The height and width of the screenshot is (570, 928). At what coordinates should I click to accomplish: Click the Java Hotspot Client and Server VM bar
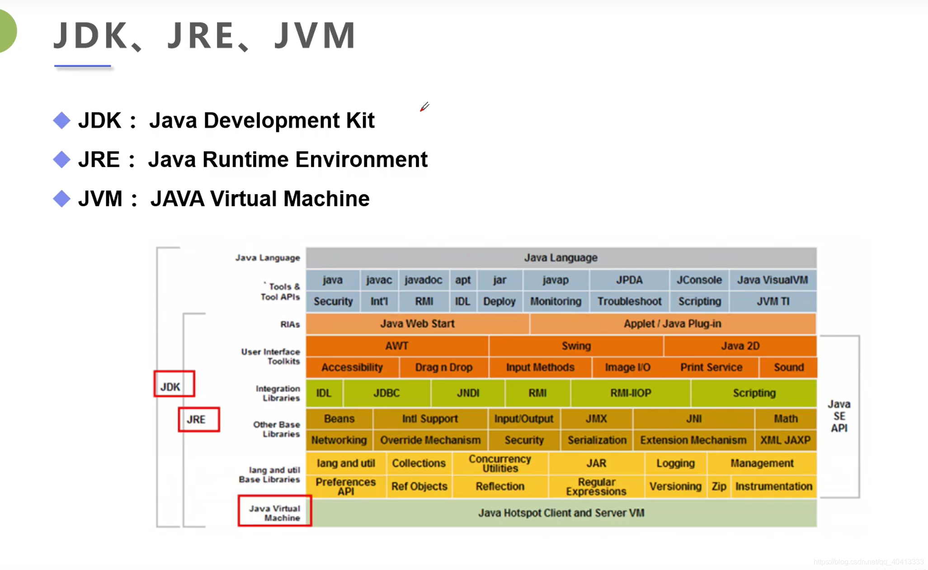click(561, 513)
